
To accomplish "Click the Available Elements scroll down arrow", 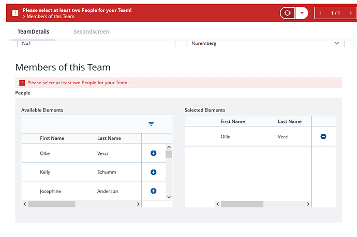I will click(169, 197).
